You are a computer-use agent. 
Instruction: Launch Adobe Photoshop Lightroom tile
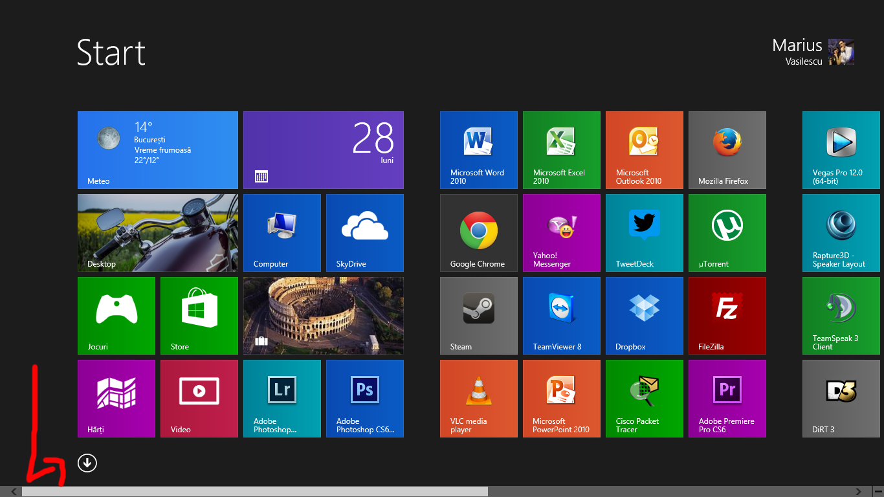tap(282, 399)
